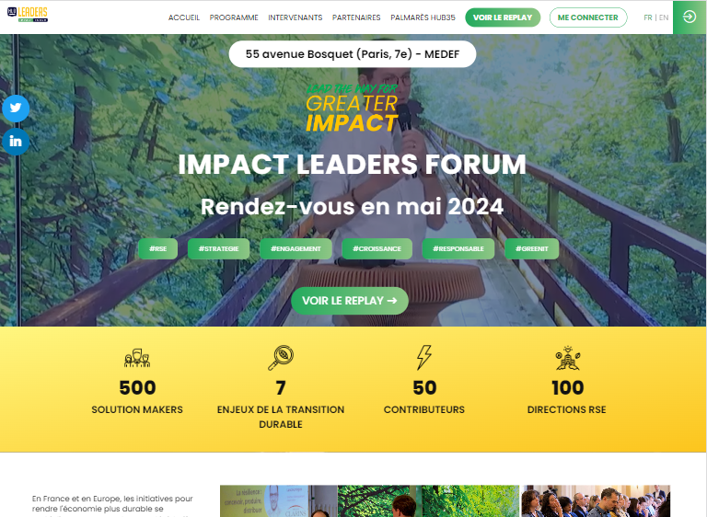Select the #GREENIT tag

click(531, 248)
